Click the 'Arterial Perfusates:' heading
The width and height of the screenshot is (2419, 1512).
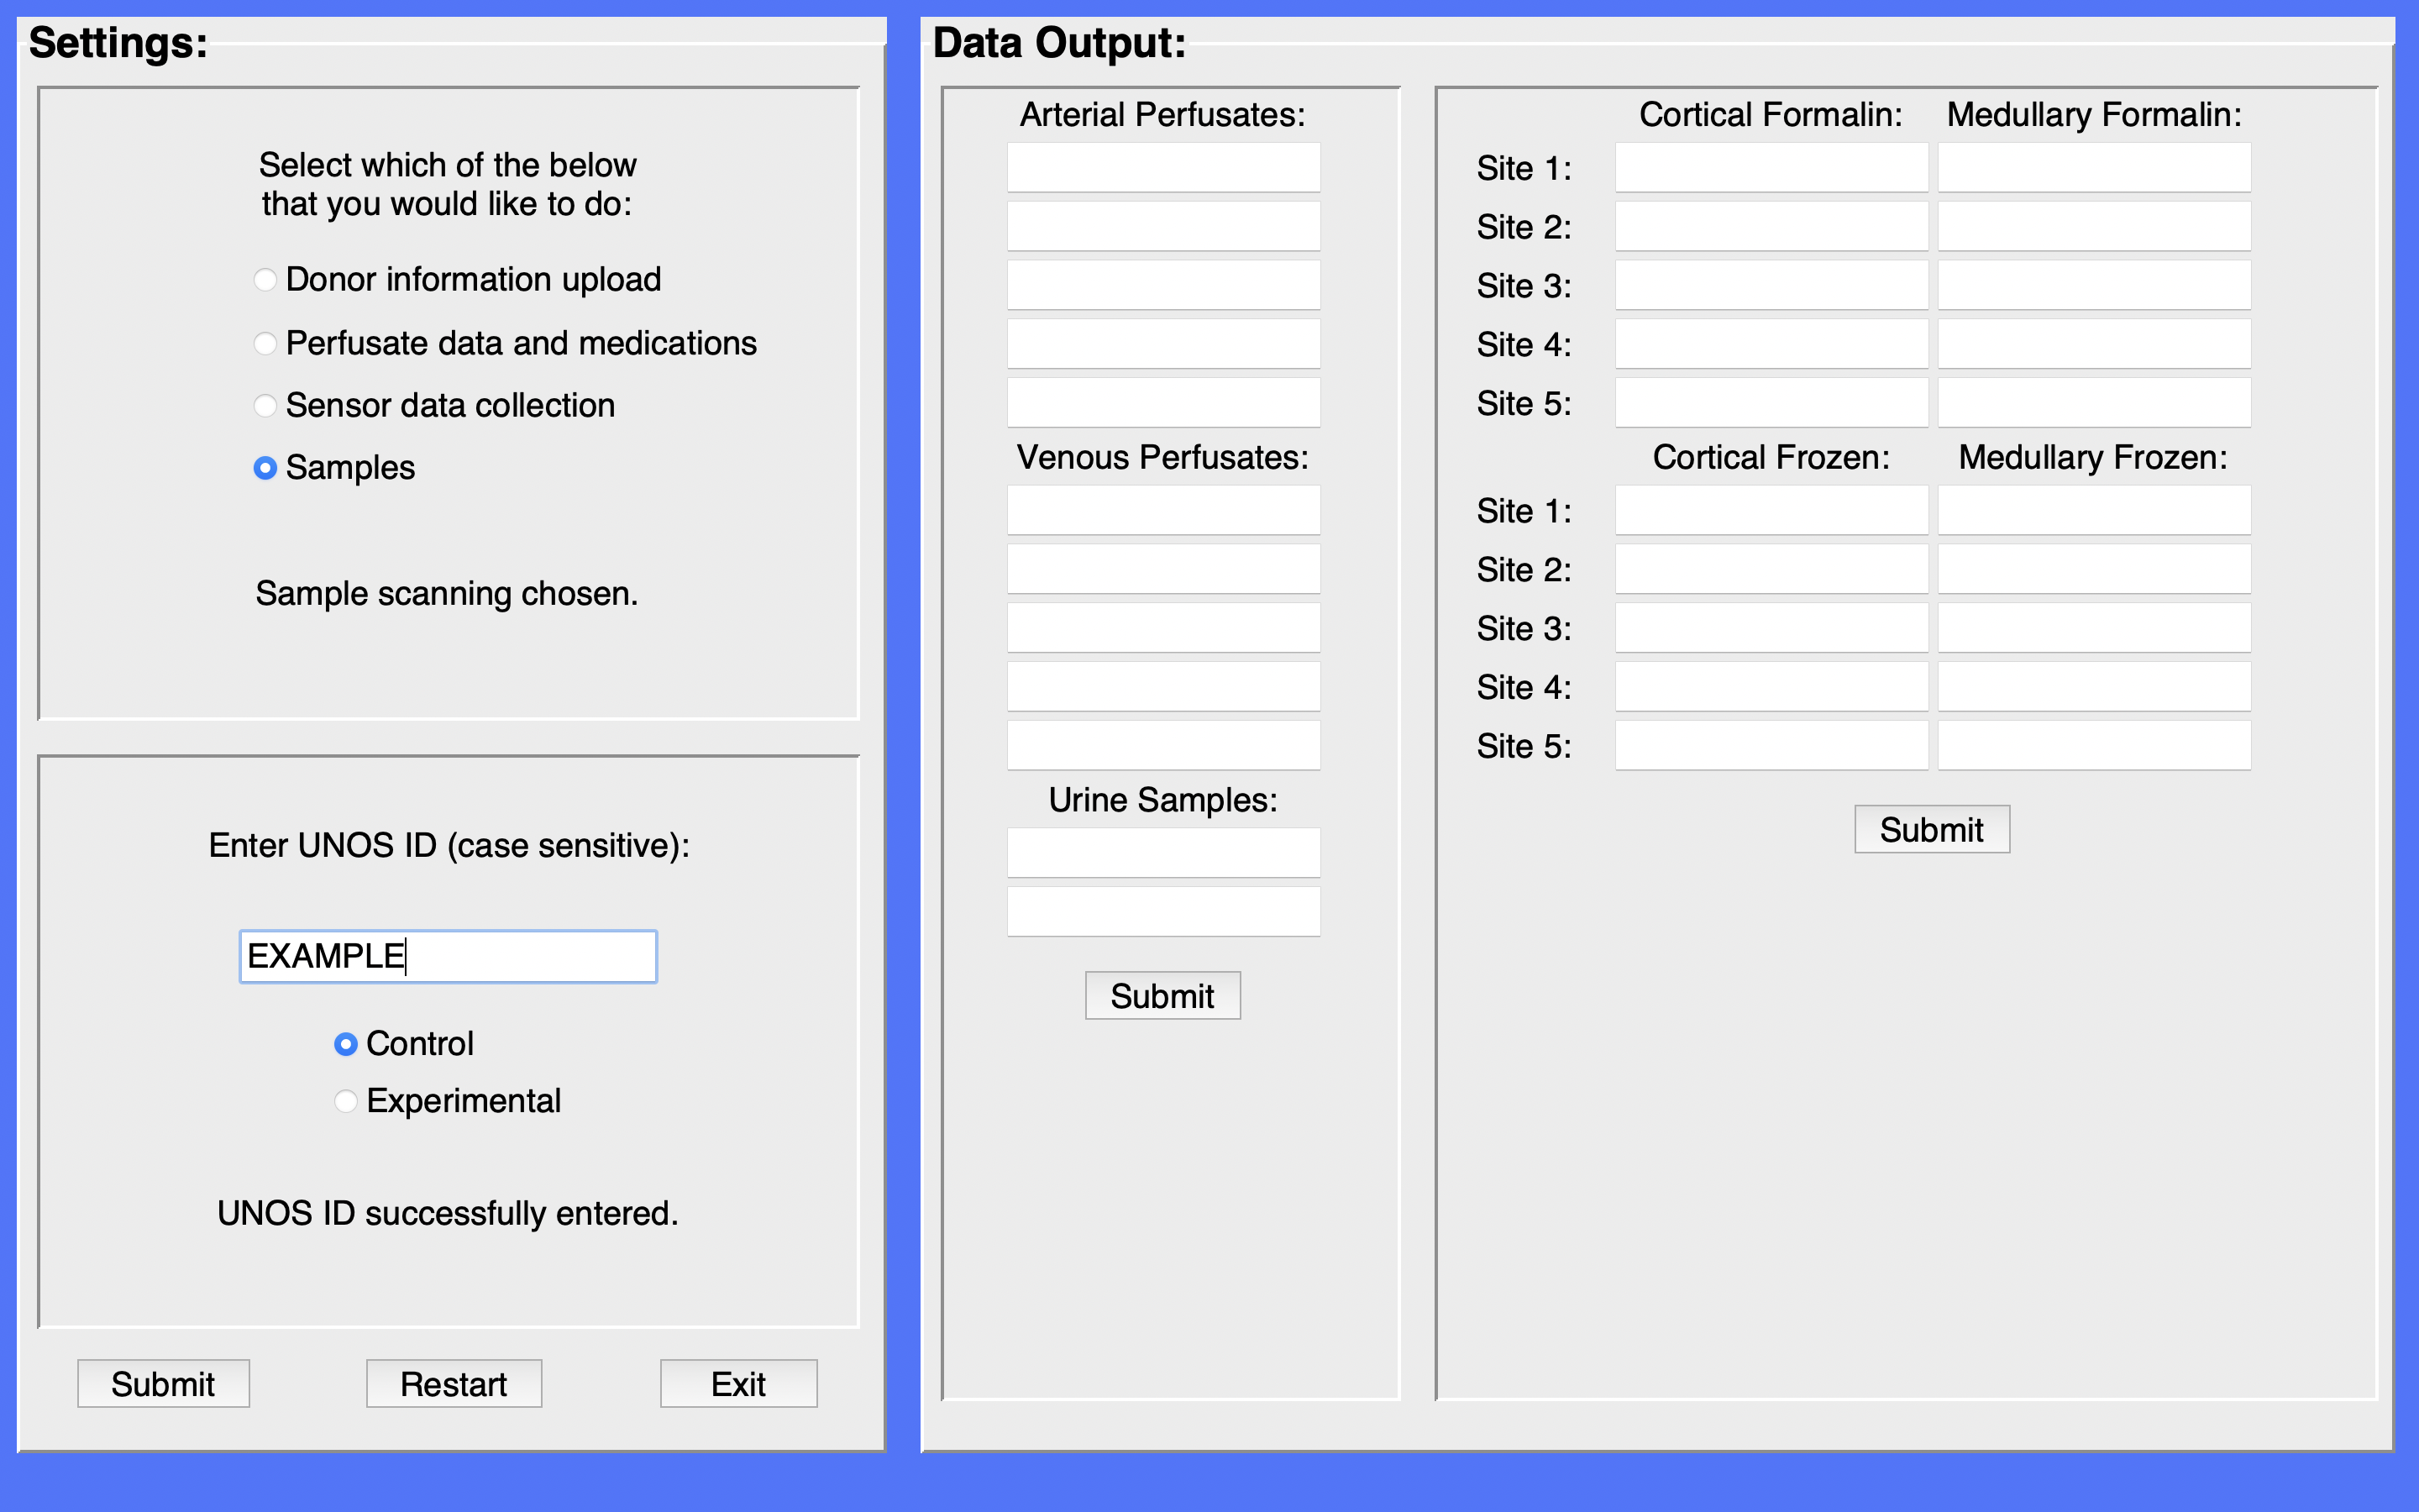[x=1162, y=115]
